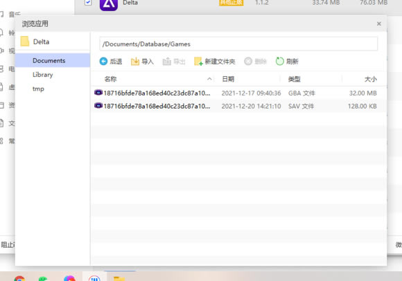Viewport: 402px width, 281px height.
Task: Sort files by the 日期 column header
Action: click(228, 79)
